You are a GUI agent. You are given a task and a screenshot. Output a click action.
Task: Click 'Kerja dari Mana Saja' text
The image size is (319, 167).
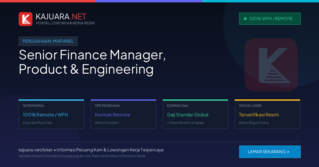(37, 123)
